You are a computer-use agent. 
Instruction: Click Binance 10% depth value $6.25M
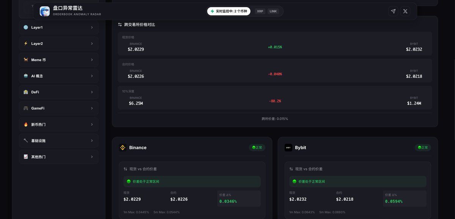pos(136,103)
